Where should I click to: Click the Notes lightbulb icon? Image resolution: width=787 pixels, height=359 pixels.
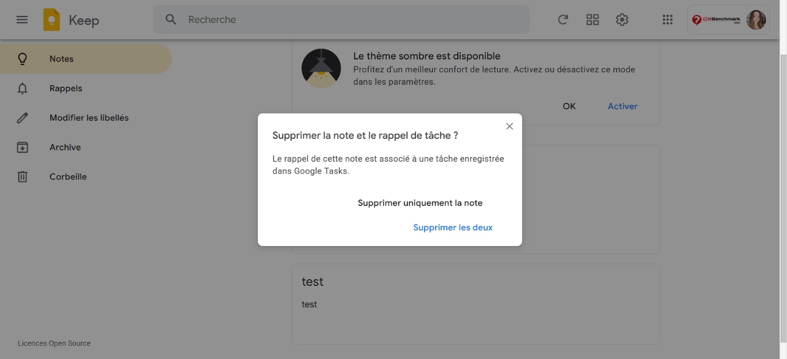point(23,59)
